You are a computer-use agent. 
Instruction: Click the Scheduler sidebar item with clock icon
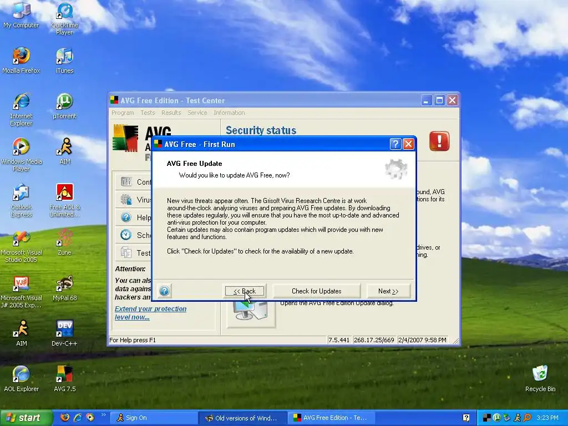[133, 235]
